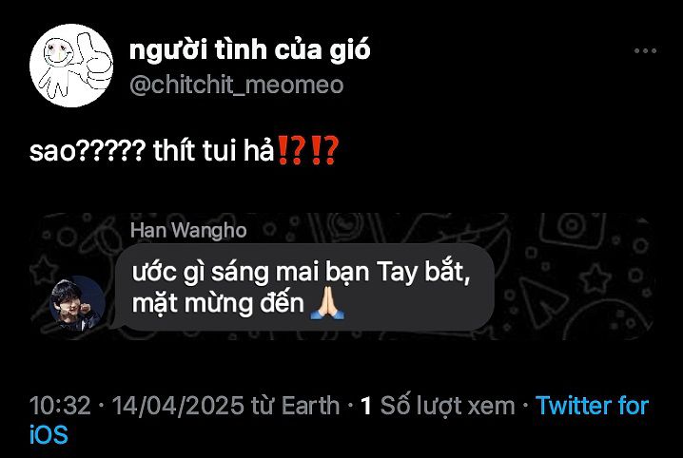This screenshot has width=683, height=458.
Task: Click the camera doodle in chat wallpaper
Action: (x=571, y=227)
